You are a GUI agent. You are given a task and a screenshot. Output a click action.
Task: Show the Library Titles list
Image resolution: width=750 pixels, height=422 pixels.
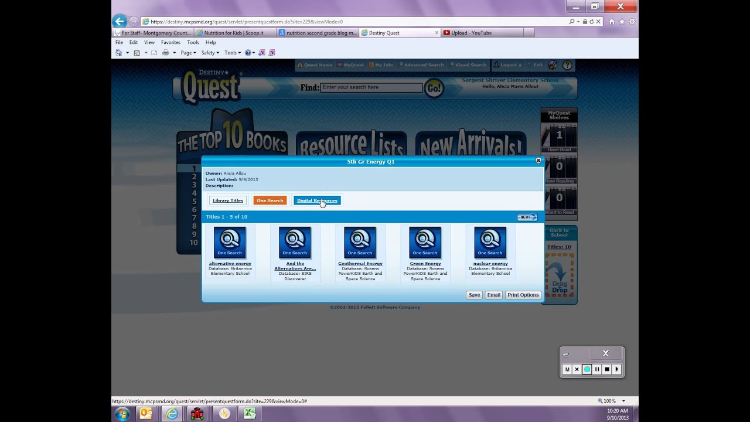[228, 200]
